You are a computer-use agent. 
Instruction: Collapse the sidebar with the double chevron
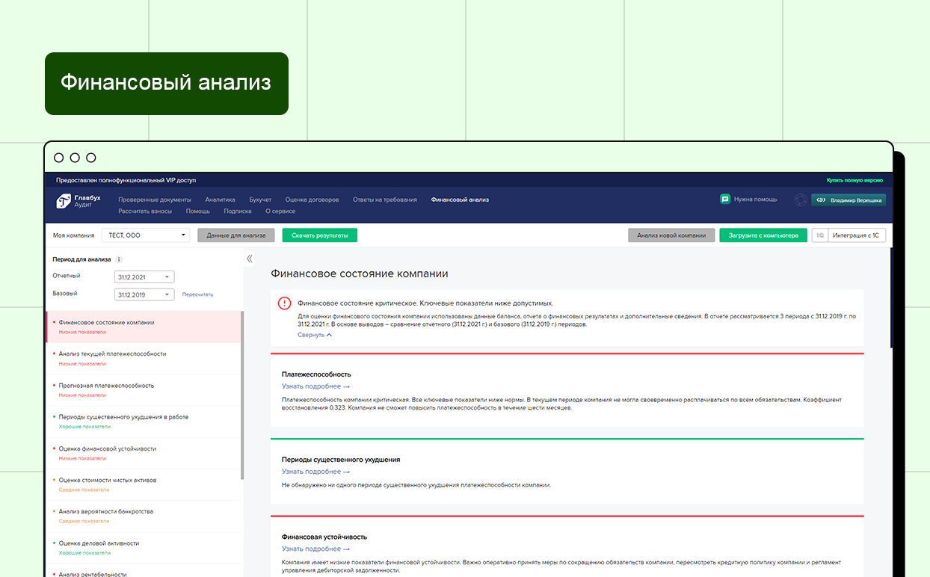point(250,259)
